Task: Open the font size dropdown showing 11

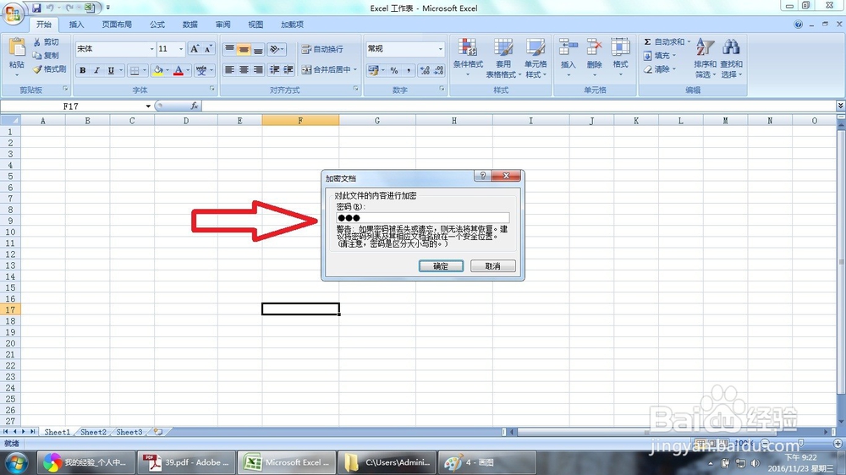Action: tap(181, 49)
